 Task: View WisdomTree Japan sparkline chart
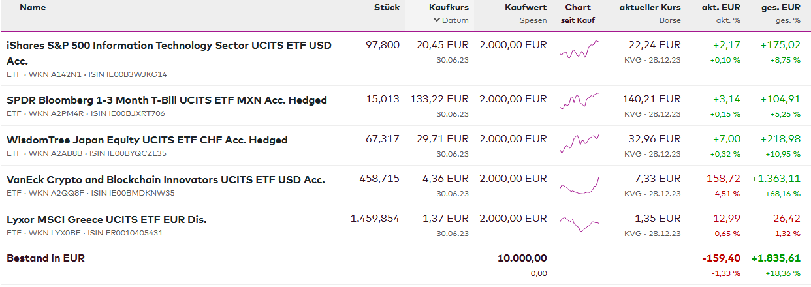[x=579, y=141]
